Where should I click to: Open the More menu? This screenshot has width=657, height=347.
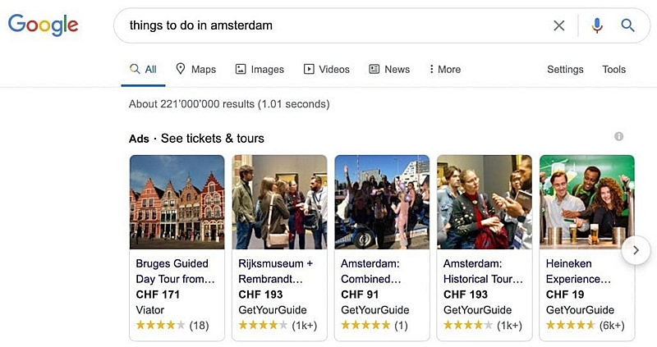(x=444, y=70)
